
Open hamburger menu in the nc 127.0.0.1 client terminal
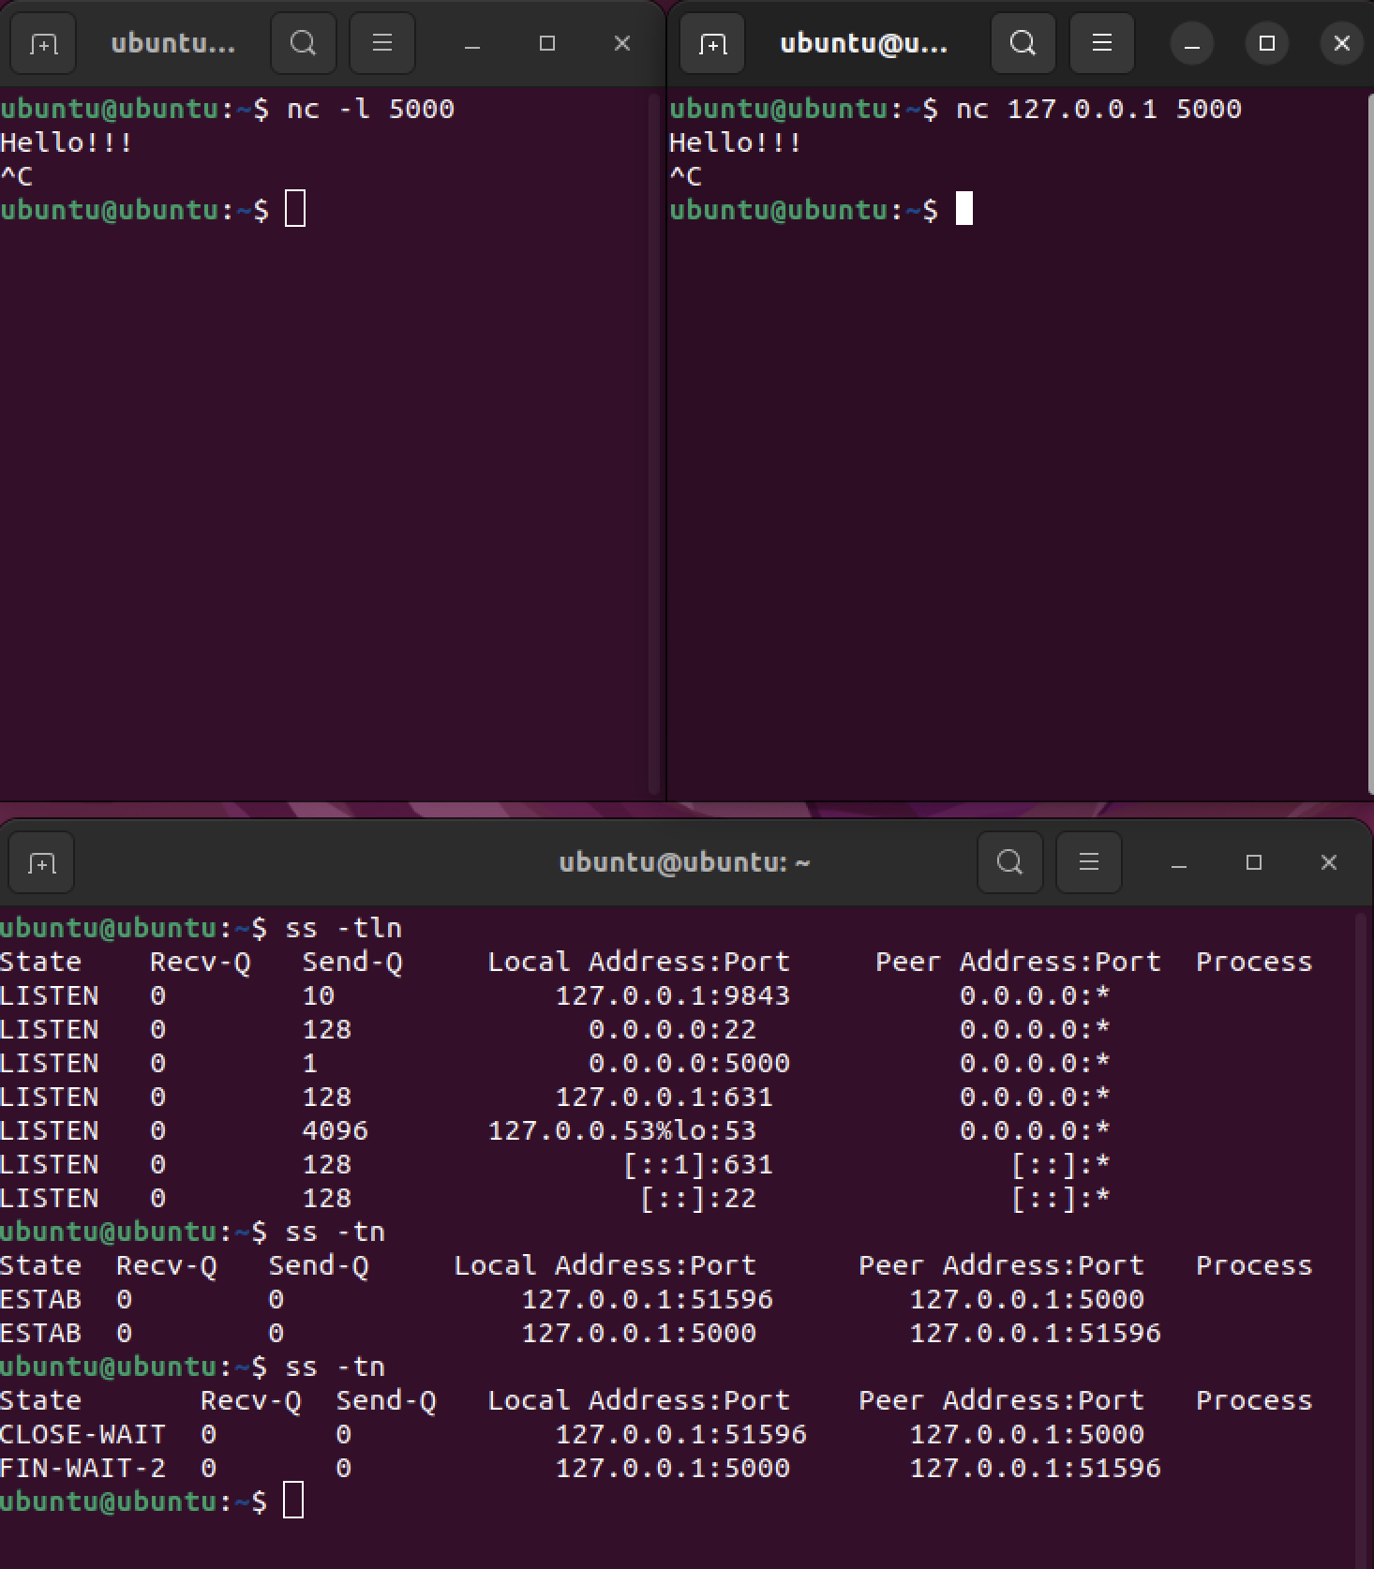(1101, 43)
